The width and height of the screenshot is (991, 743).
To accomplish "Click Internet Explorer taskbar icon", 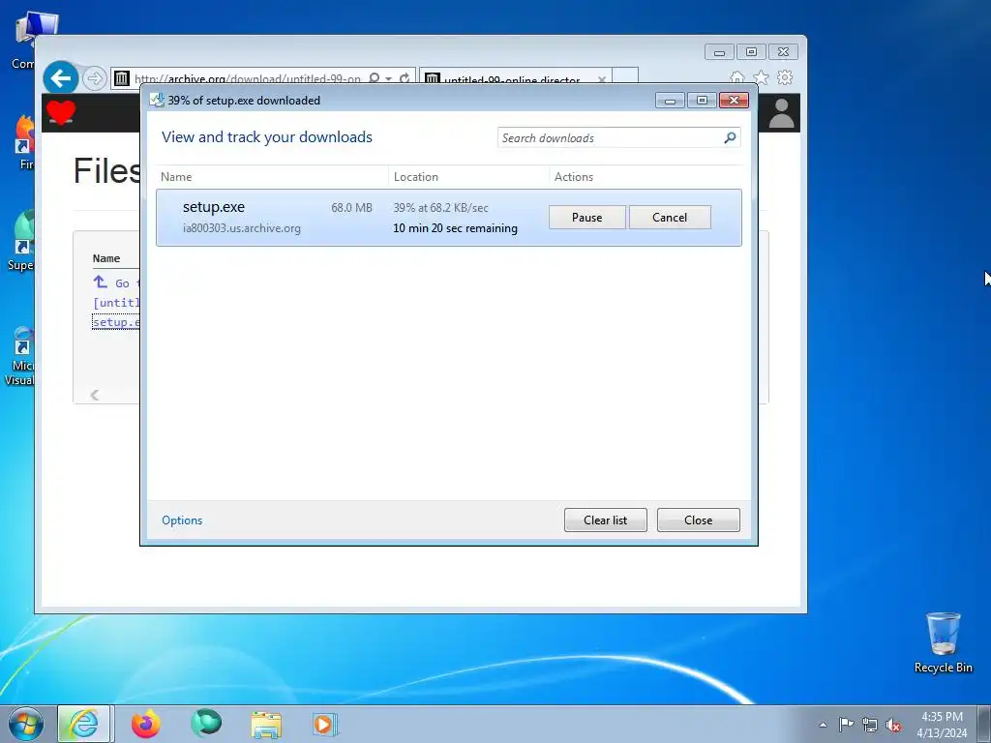I will (84, 724).
